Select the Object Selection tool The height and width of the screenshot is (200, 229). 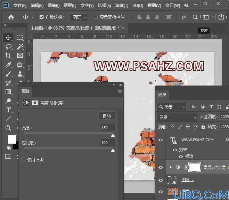[x=20, y=65]
